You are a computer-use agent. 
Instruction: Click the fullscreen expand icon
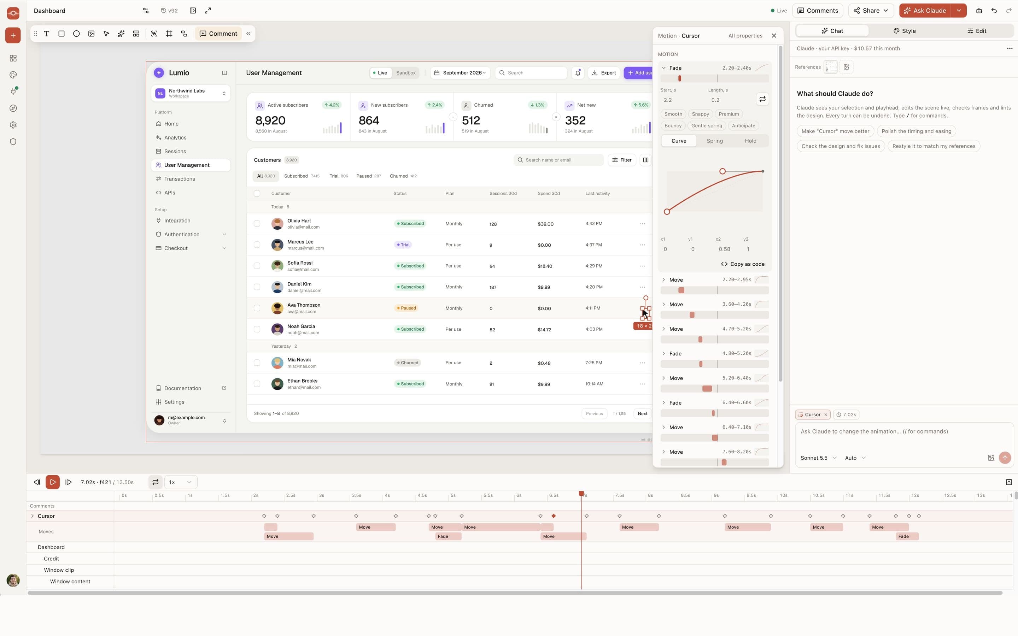[x=208, y=11]
